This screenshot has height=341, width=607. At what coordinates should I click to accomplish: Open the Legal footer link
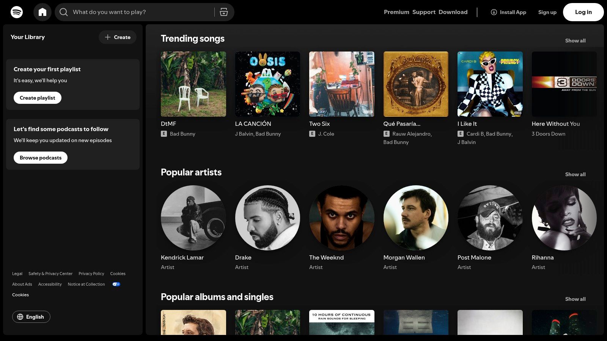click(17, 274)
